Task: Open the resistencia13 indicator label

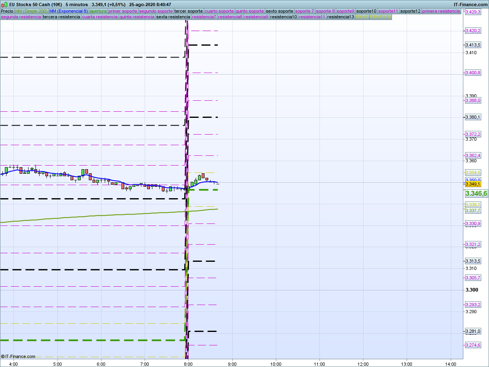Action: pos(341,17)
